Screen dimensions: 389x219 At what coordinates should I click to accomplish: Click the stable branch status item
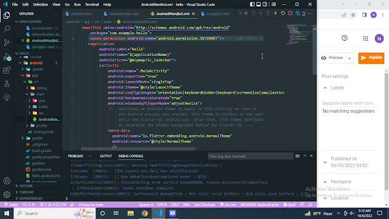(x=12, y=204)
